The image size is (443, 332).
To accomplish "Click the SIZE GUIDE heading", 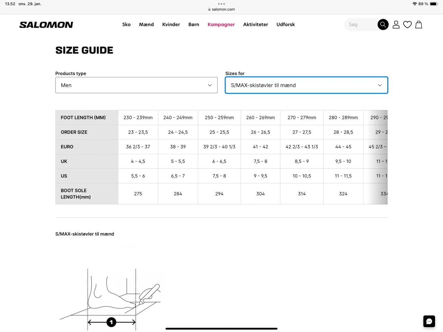I will point(84,50).
